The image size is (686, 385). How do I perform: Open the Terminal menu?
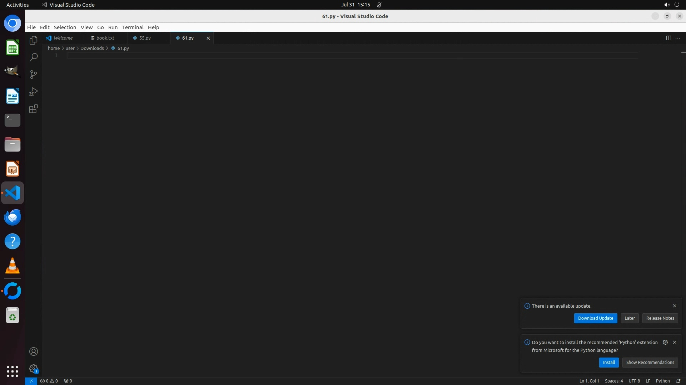pyautogui.click(x=133, y=27)
